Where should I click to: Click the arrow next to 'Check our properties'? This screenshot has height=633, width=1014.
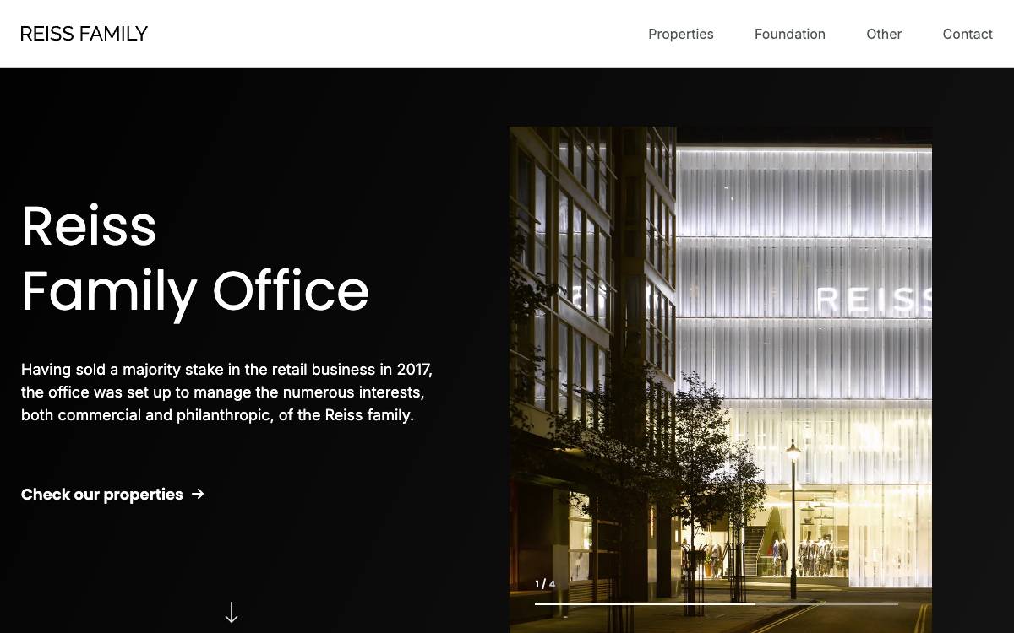coord(198,494)
